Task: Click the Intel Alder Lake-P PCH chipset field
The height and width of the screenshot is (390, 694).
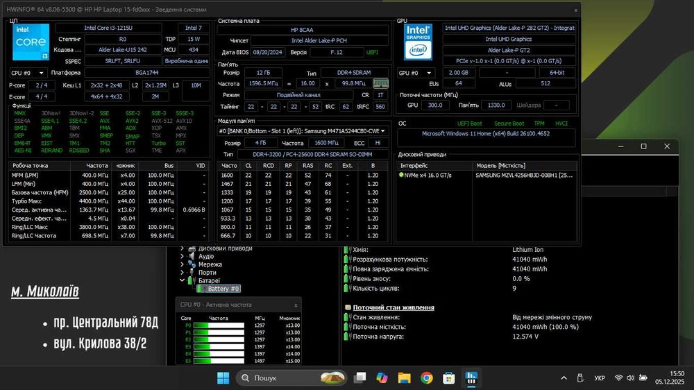Action: tap(319, 41)
